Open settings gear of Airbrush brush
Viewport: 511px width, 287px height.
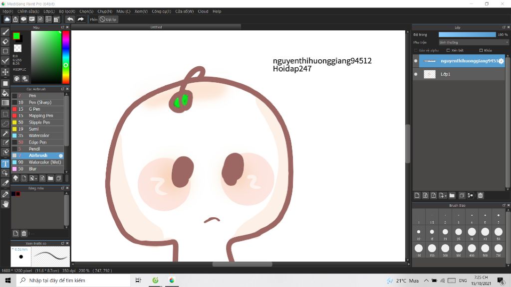click(60, 156)
